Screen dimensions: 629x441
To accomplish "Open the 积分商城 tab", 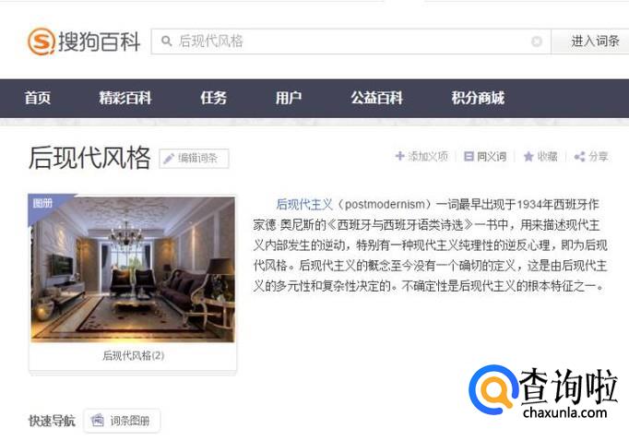I will tap(478, 98).
